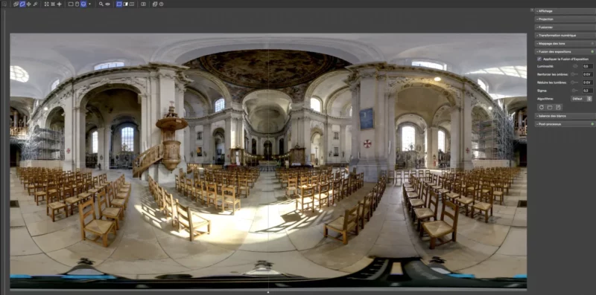
Task: Choose the highlighted sphere projection icon
Action: coord(83,4)
